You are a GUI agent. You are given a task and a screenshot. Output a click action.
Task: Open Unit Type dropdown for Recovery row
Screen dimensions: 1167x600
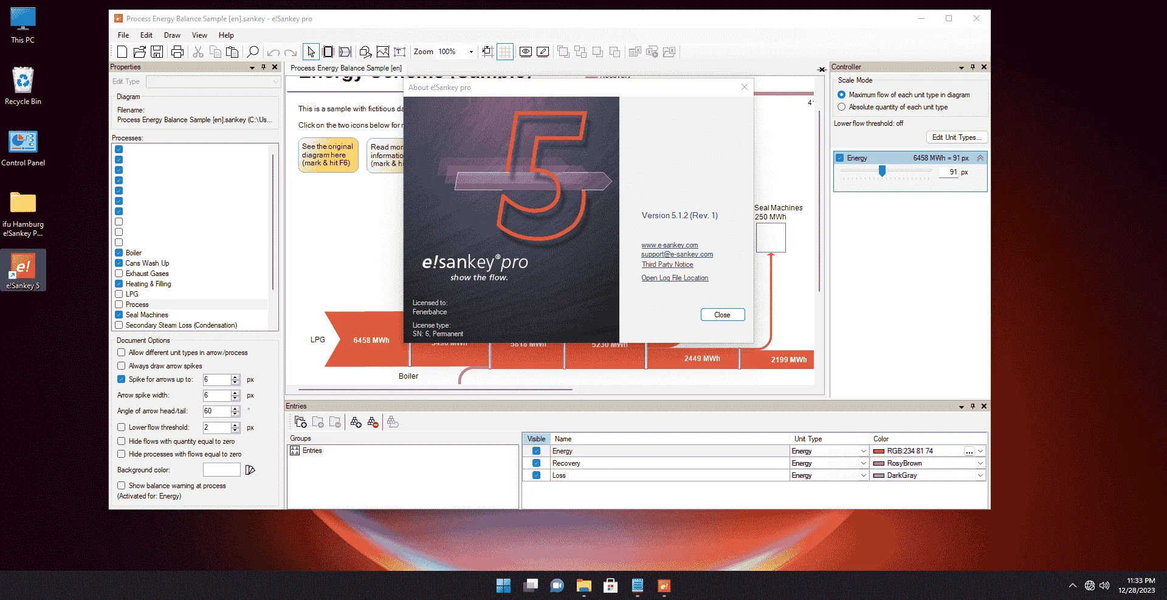click(x=863, y=463)
